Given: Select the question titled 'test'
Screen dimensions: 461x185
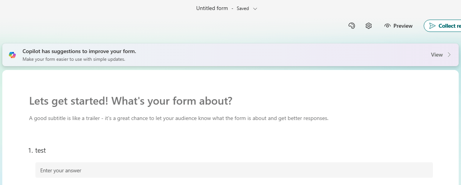Looking at the screenshot, I should coord(40,151).
